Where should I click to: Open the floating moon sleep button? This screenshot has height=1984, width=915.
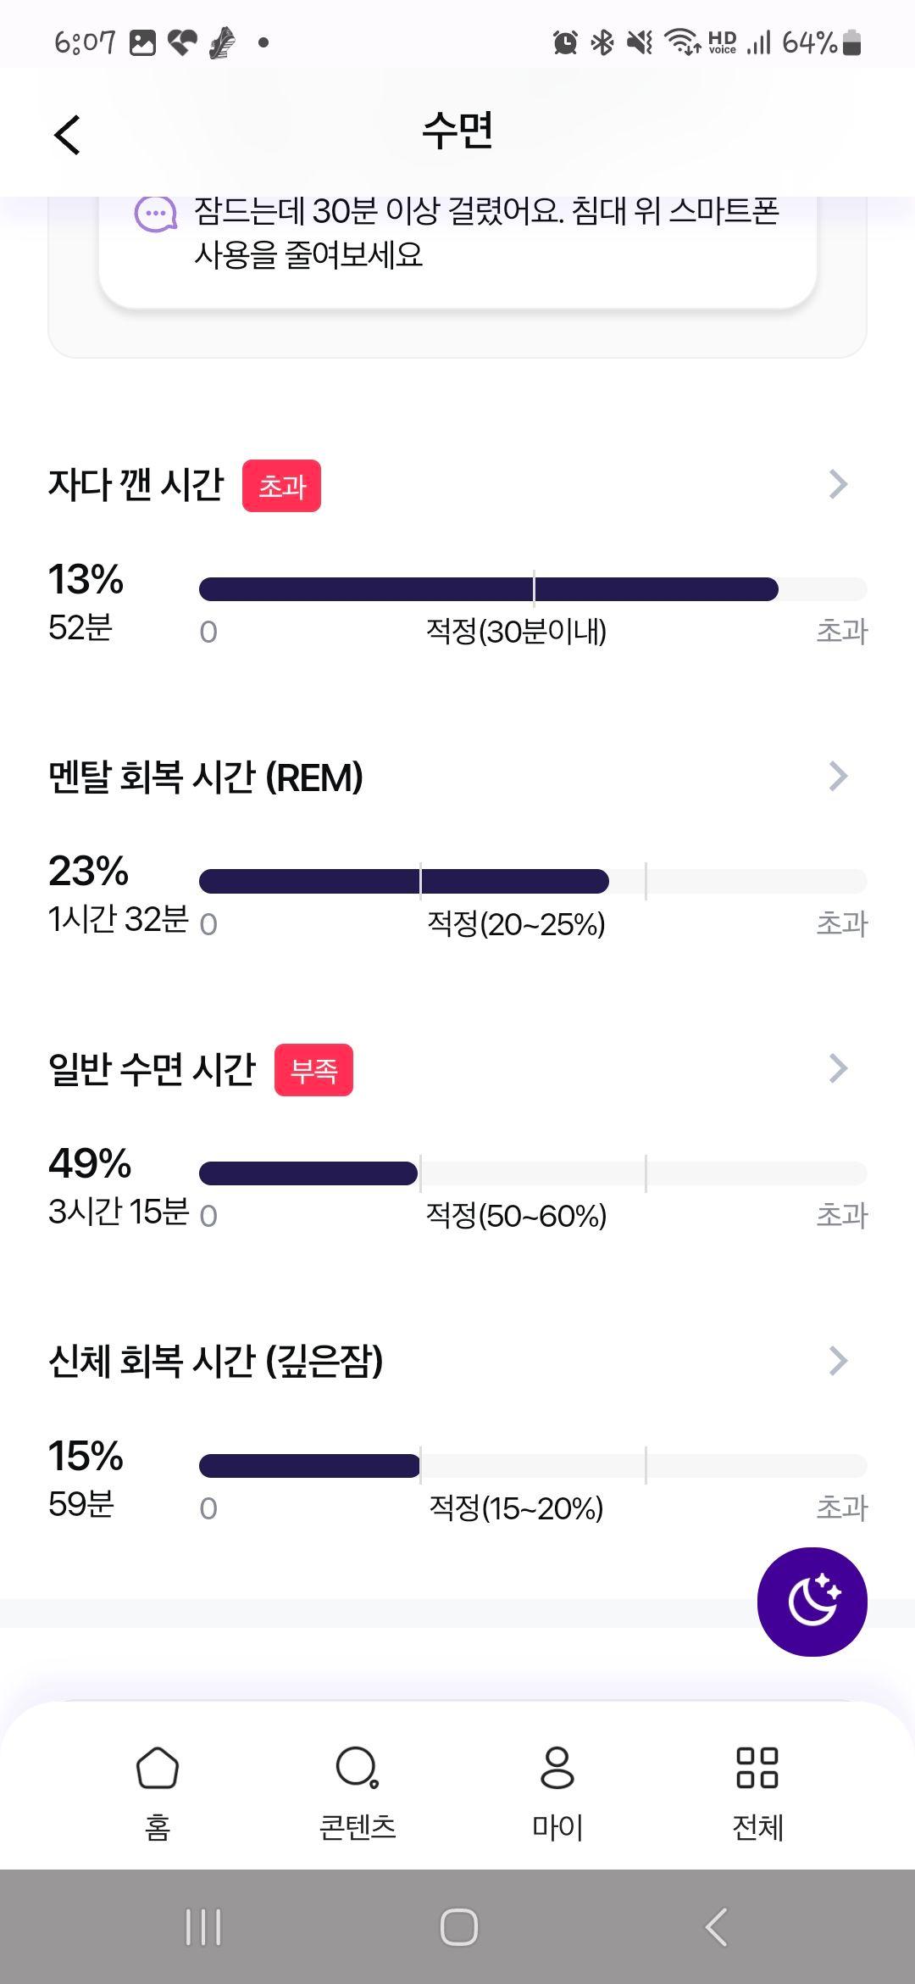(812, 1601)
